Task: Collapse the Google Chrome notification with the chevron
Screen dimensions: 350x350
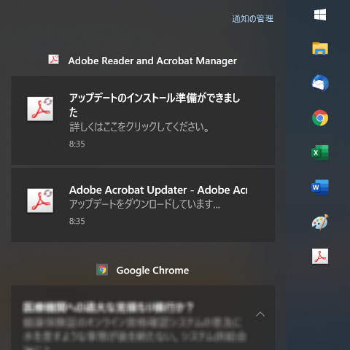Action: click(260, 314)
